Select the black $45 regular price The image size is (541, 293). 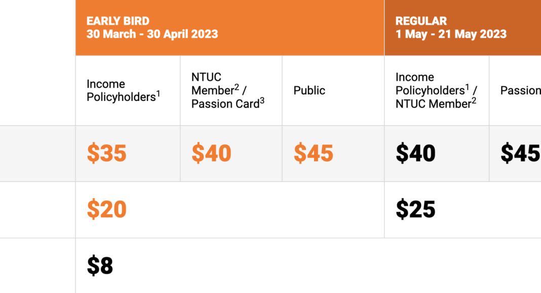[x=520, y=153]
